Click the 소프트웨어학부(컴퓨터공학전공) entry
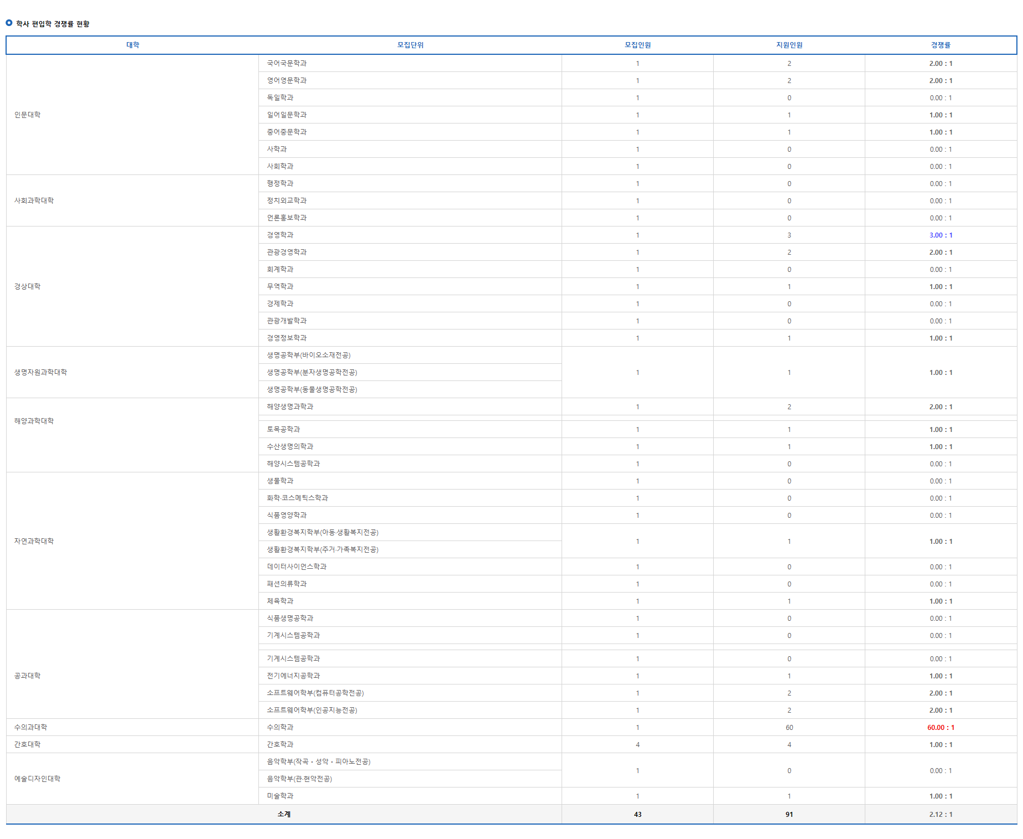 pos(315,693)
